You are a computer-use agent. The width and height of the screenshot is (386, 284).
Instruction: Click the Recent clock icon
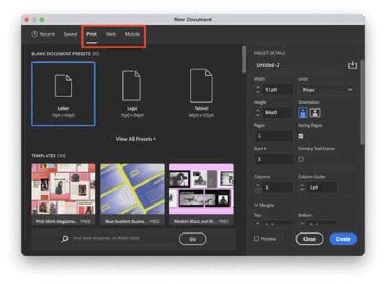[x=34, y=34]
